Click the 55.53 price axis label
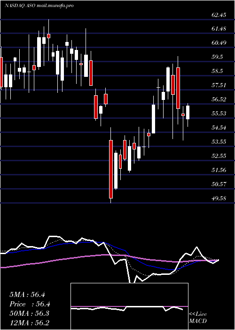This screenshot has width=235, height=330. [x=219, y=114]
